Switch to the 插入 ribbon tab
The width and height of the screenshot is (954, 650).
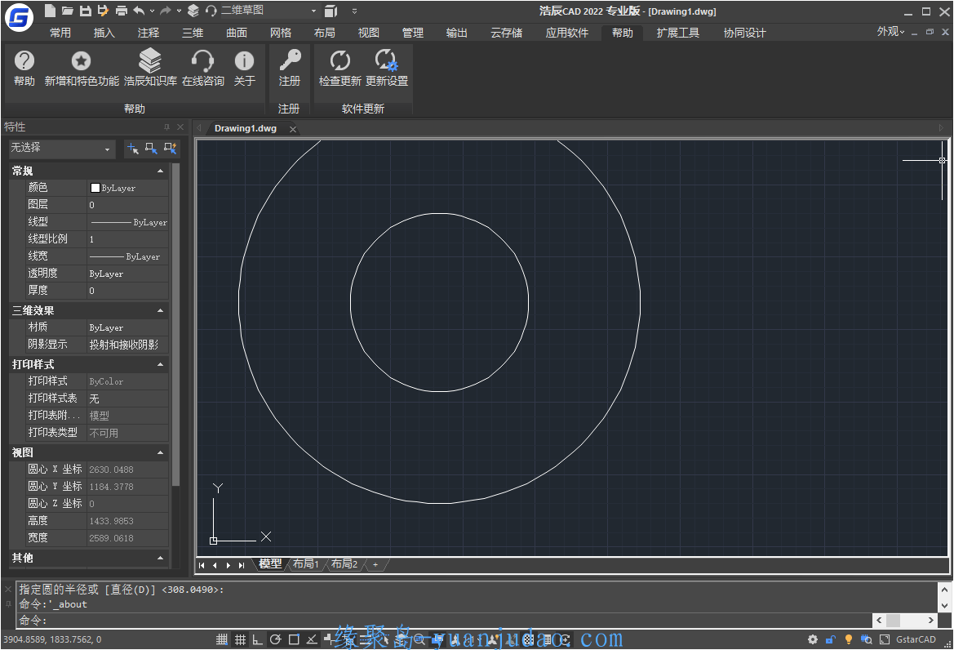point(104,33)
